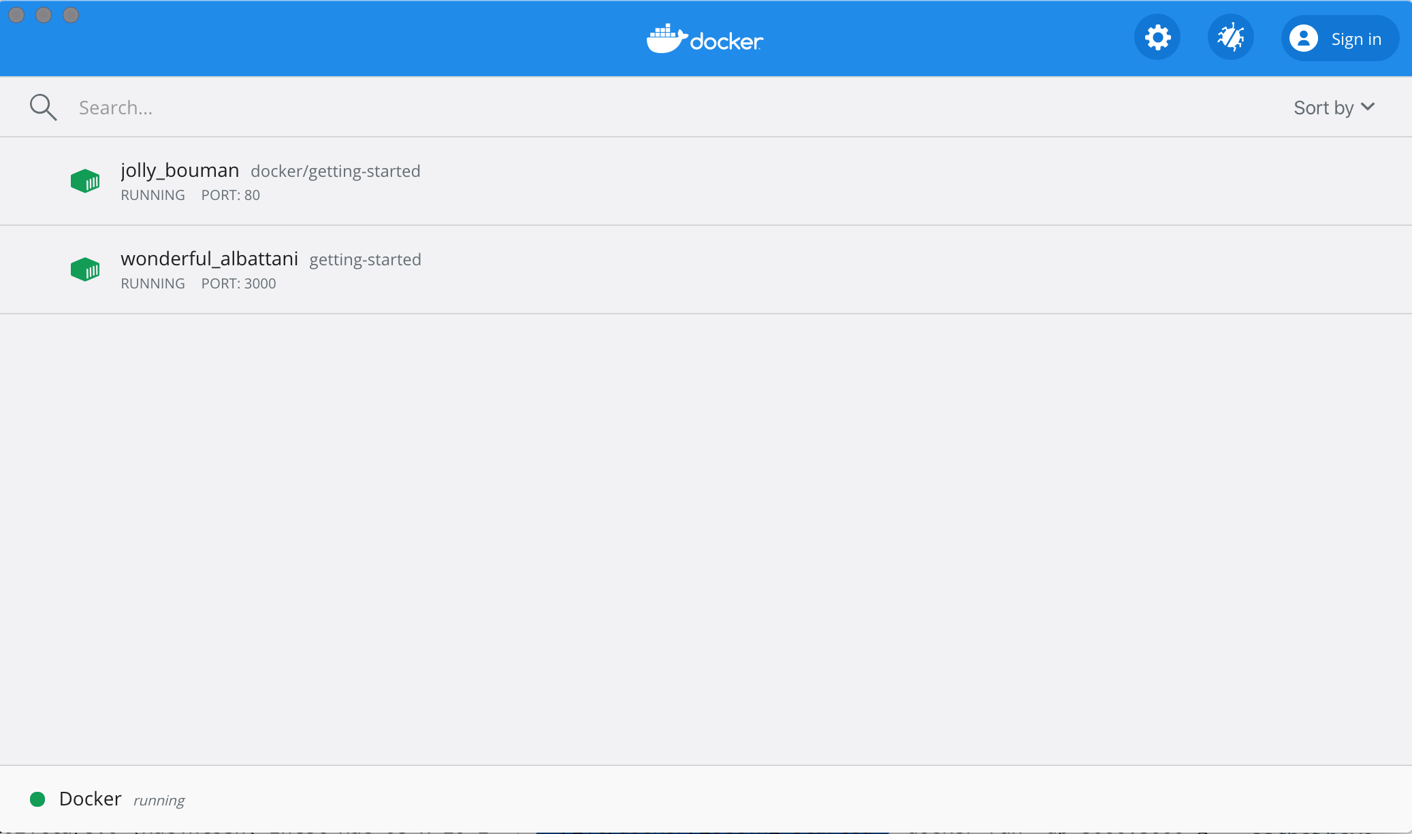Click the container icon next to wonderful_albattani
Image resolution: width=1412 pixels, height=834 pixels.
86,269
